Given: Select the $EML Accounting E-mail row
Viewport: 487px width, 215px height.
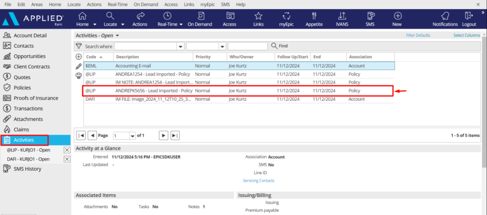Looking at the screenshot, I should pos(239,66).
